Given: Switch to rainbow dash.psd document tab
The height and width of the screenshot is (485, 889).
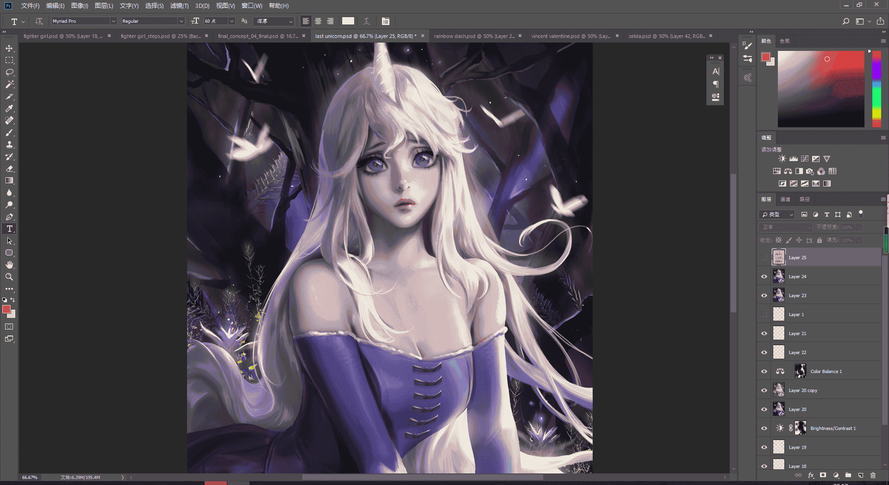Looking at the screenshot, I should point(474,36).
